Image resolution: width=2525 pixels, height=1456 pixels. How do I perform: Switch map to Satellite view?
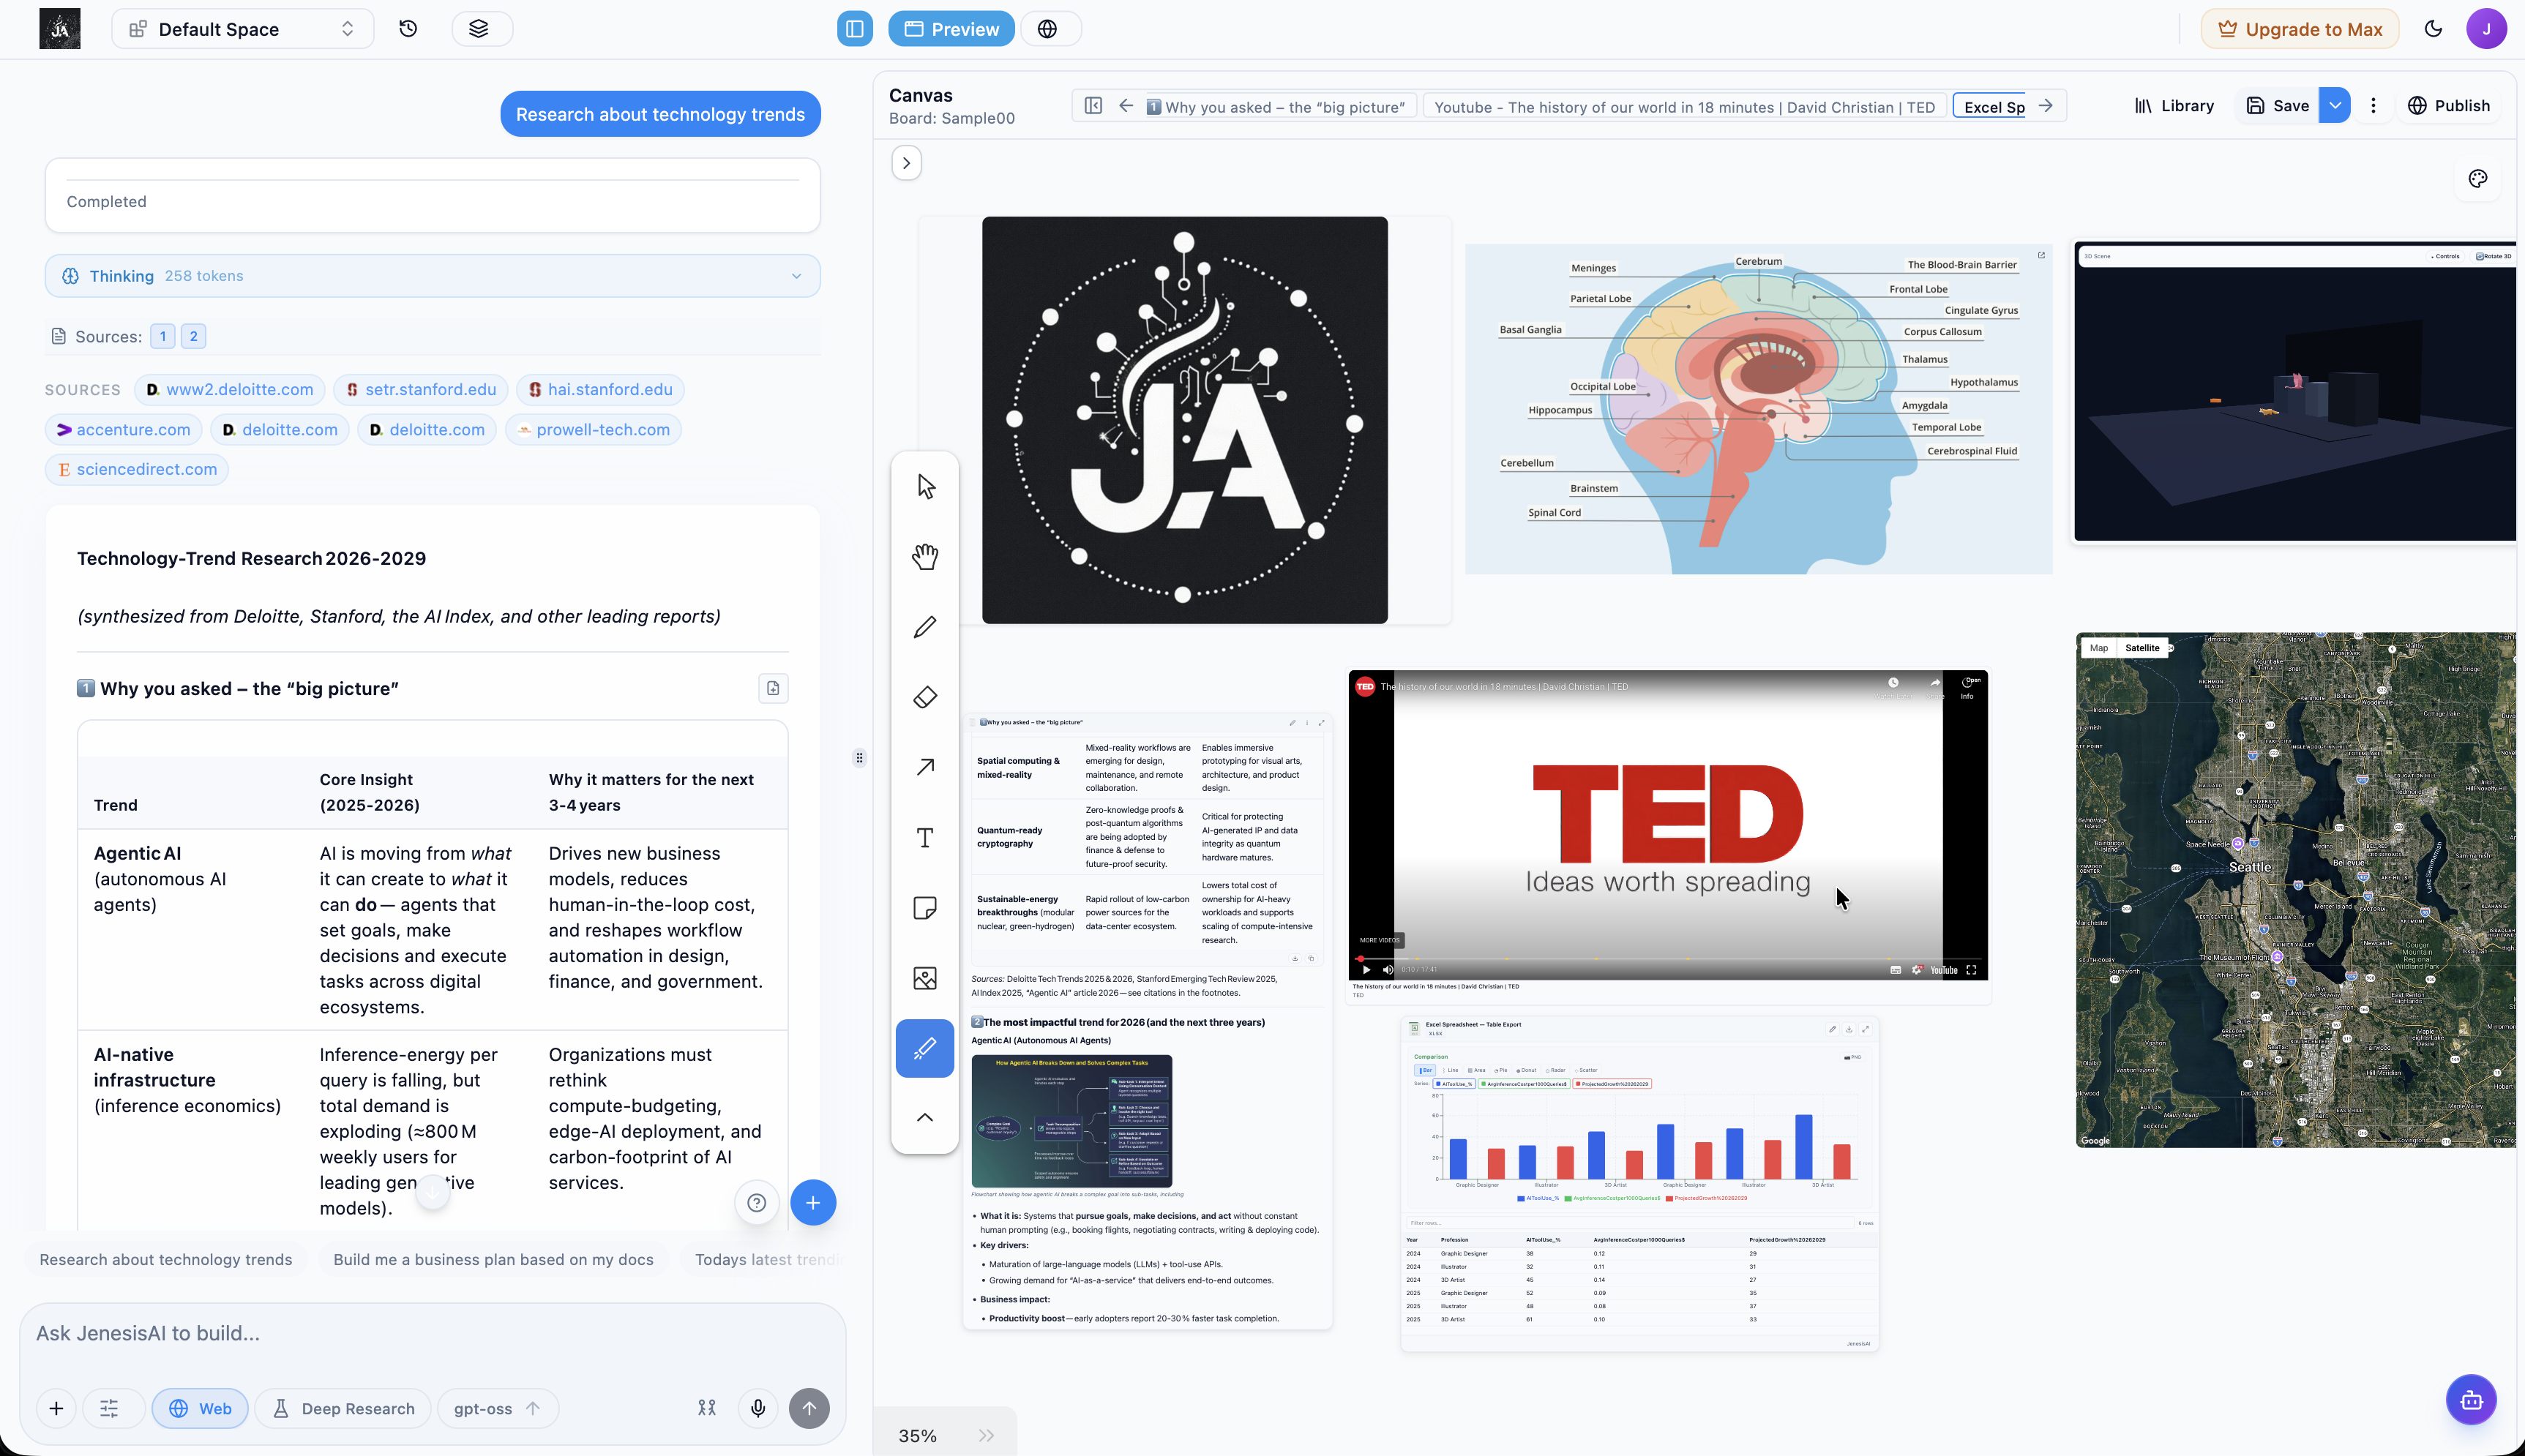tap(2141, 648)
